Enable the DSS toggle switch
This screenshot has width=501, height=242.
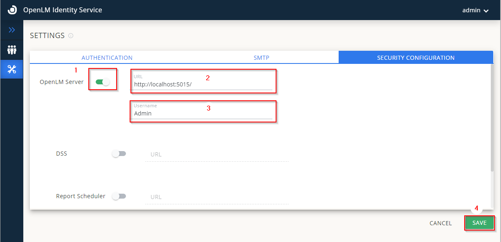[x=119, y=154]
